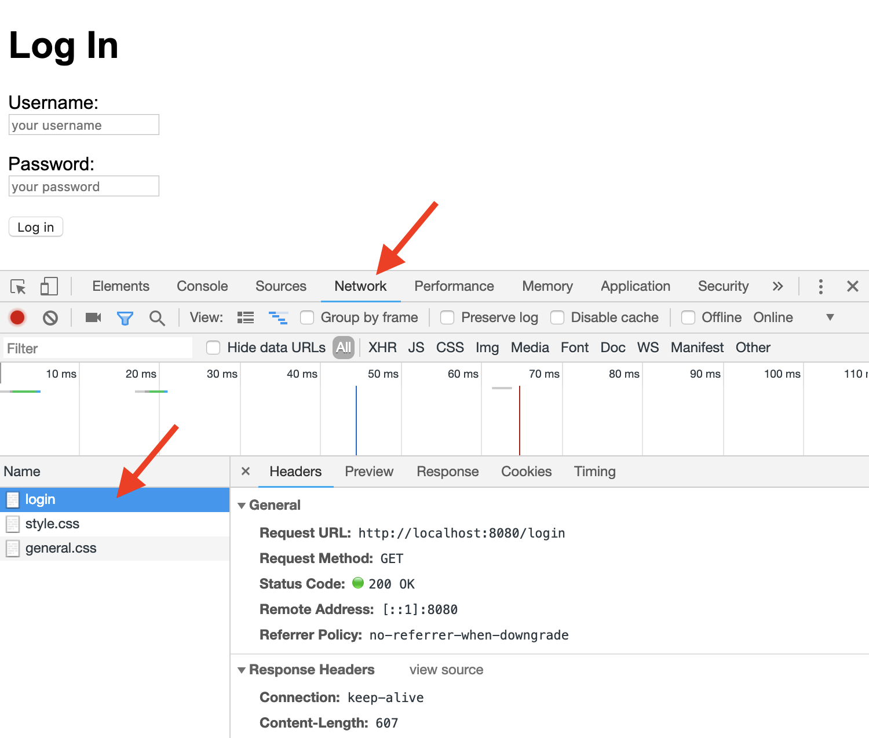Open the Online throttling dropdown

[x=773, y=317]
